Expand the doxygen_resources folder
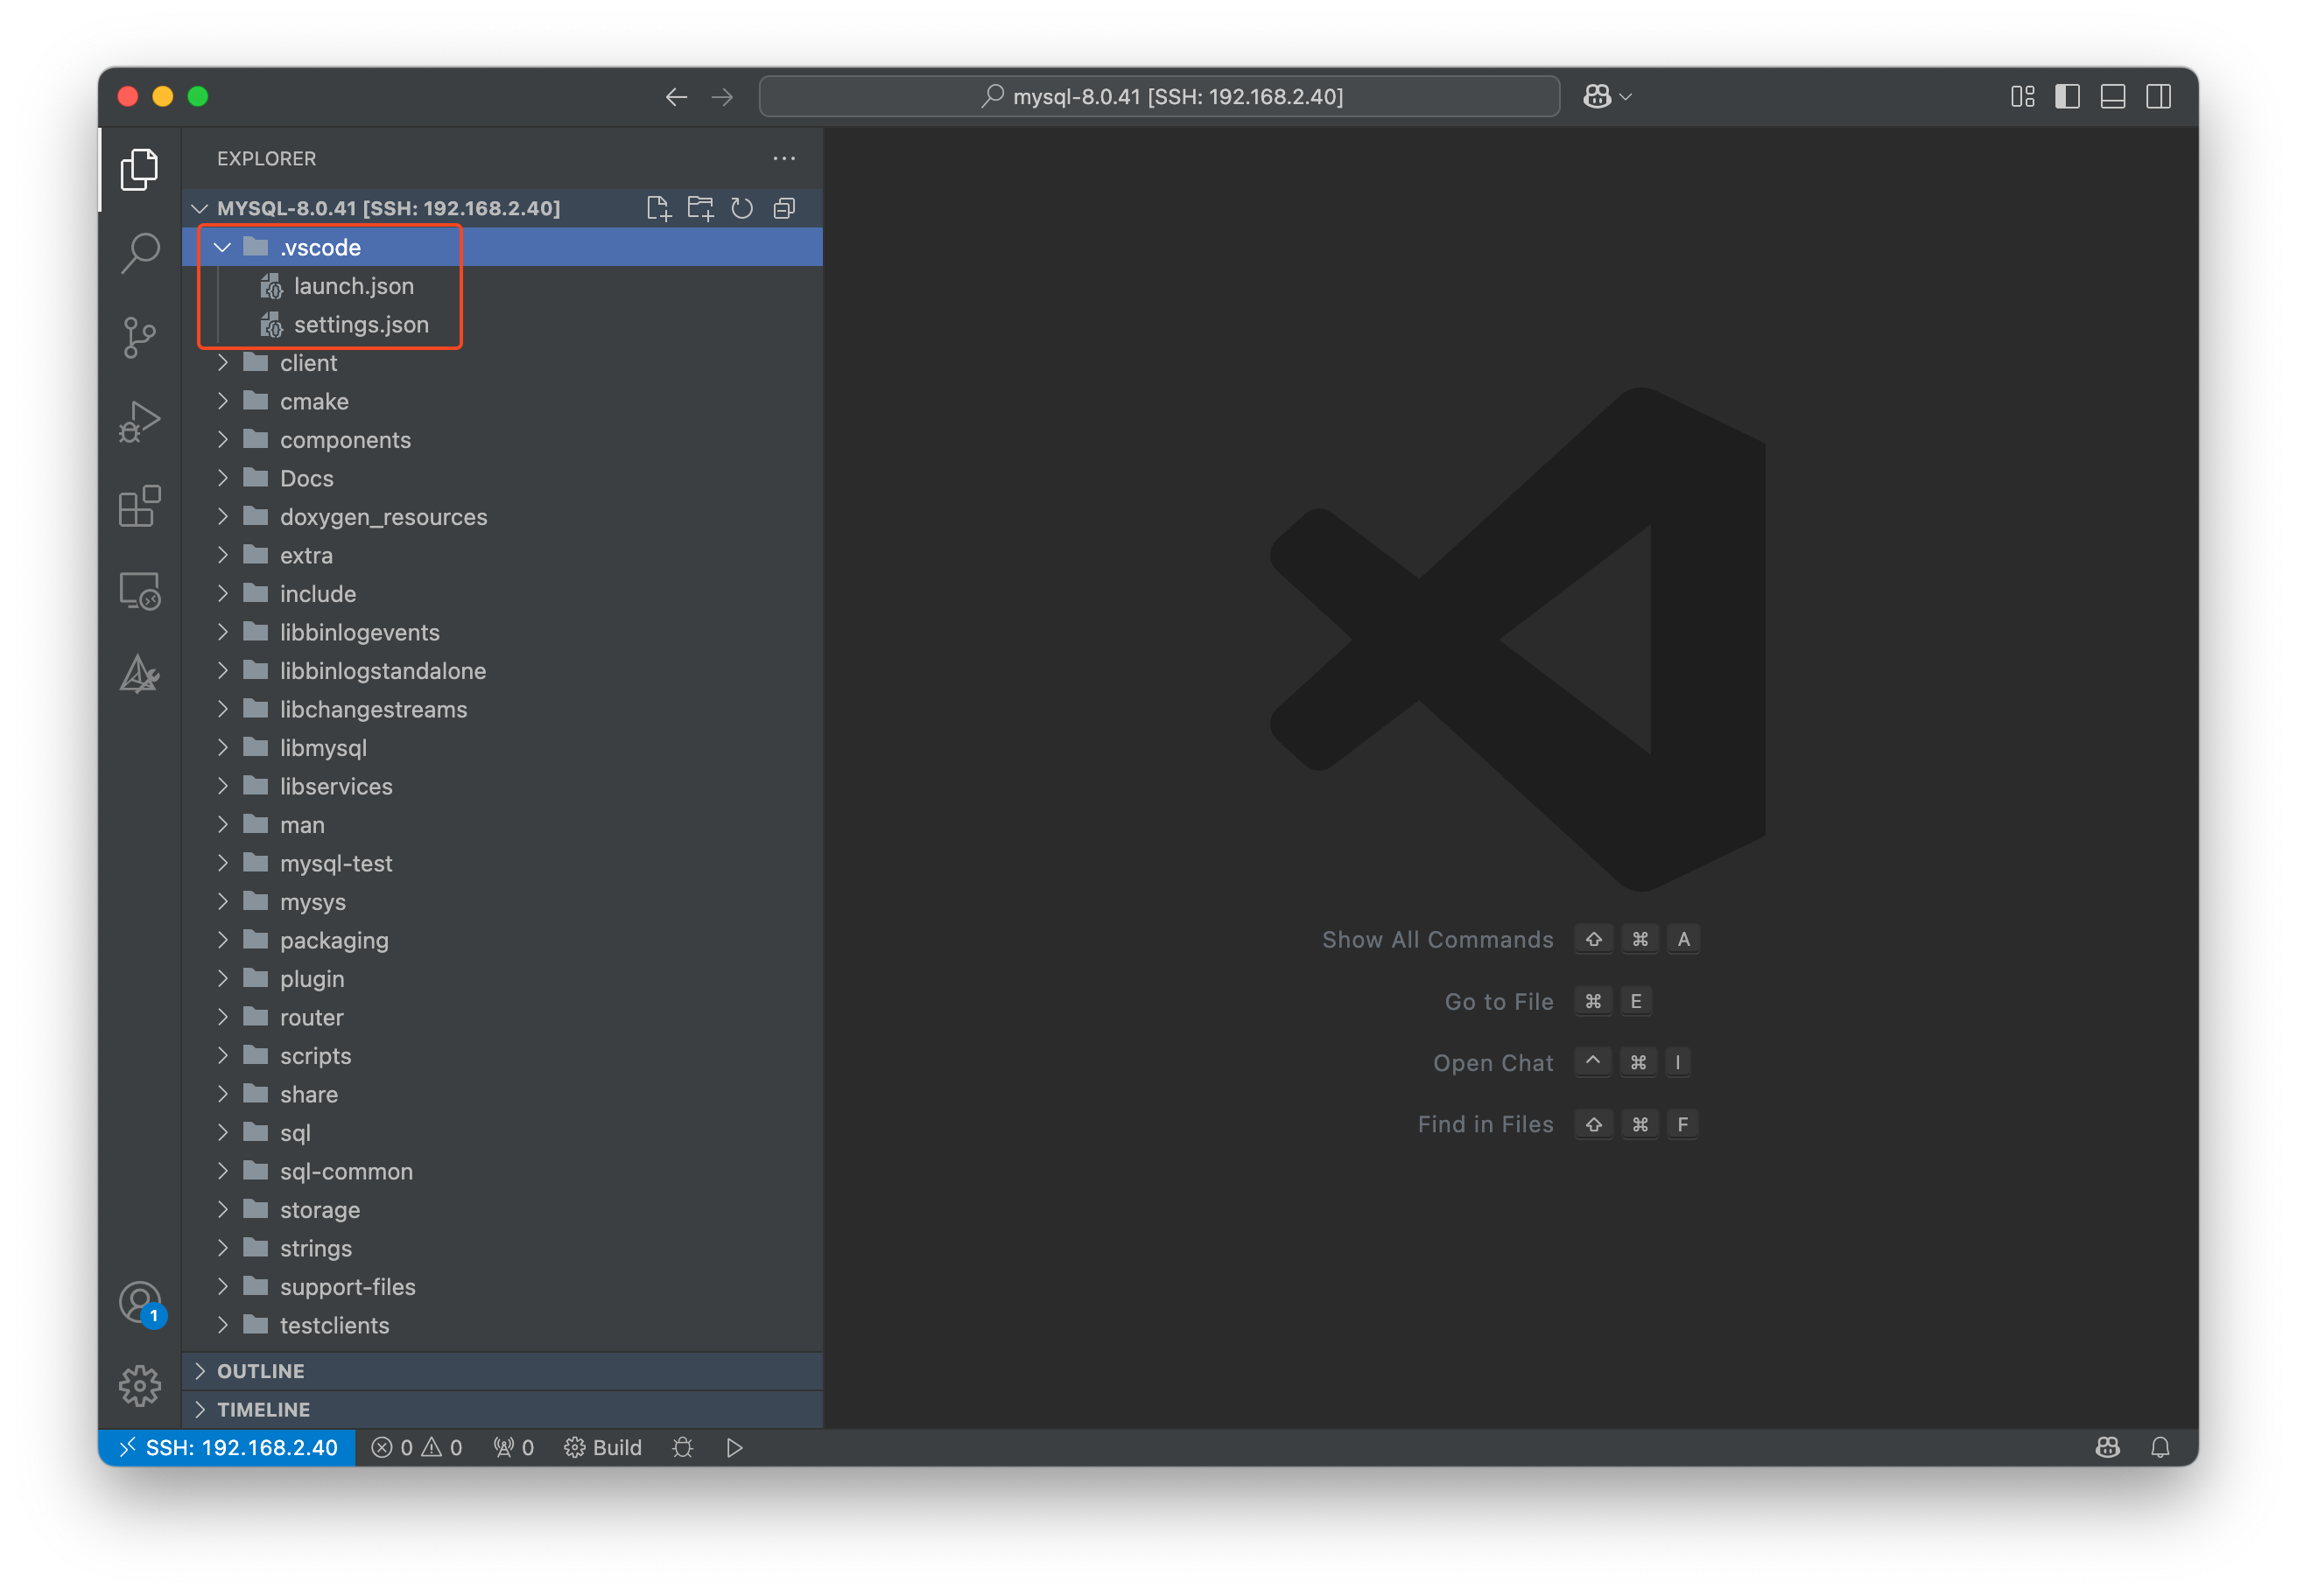The width and height of the screenshot is (2297, 1596). [502, 517]
